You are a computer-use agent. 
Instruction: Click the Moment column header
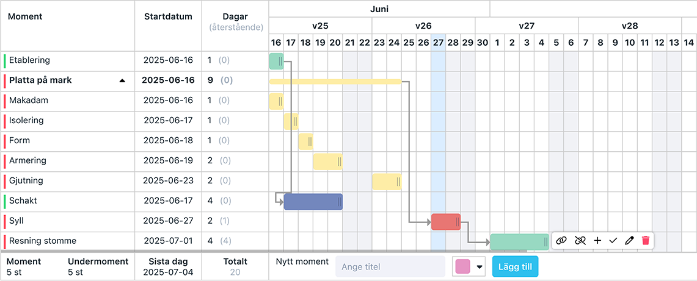tap(25, 17)
